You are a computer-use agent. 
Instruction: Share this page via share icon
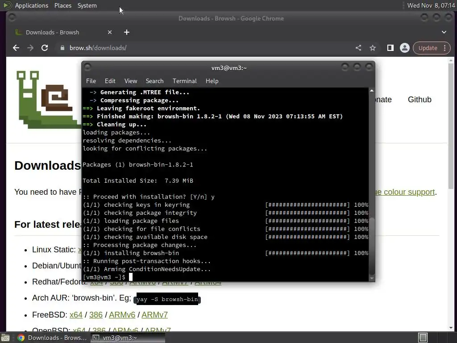tap(358, 48)
